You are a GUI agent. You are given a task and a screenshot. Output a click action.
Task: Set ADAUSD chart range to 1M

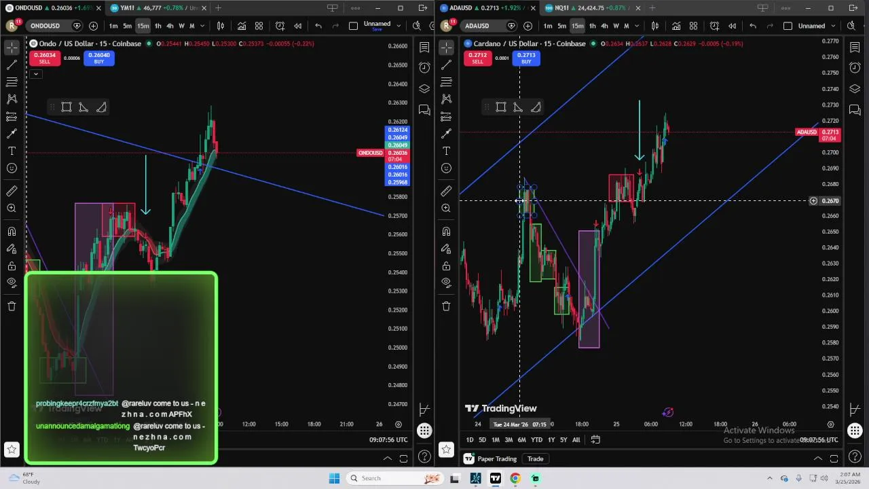tap(495, 440)
